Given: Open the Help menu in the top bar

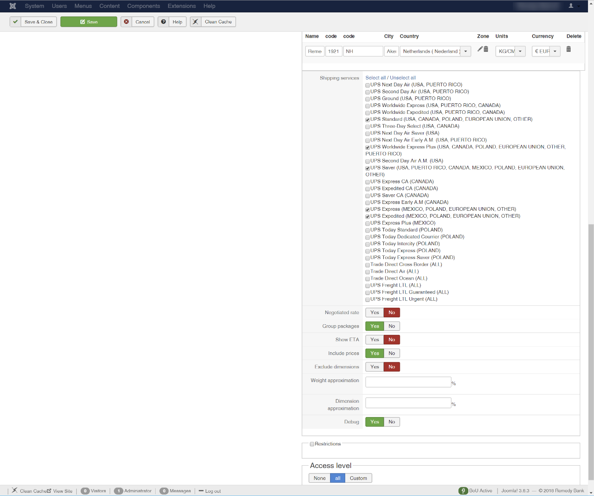Looking at the screenshot, I should [209, 6].
